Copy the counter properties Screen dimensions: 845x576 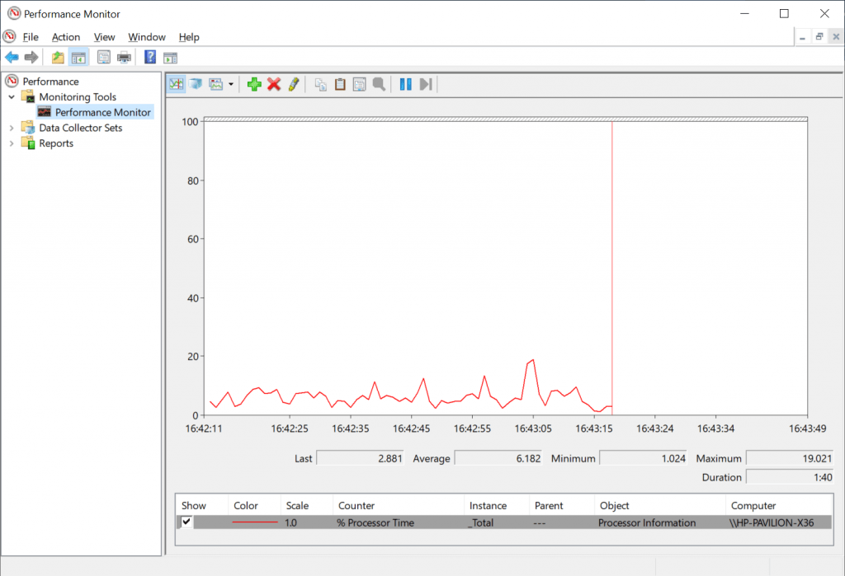320,83
